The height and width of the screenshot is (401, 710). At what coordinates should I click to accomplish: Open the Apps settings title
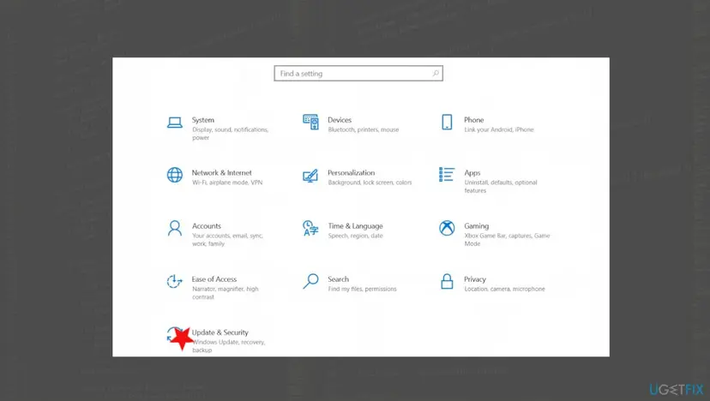click(472, 173)
